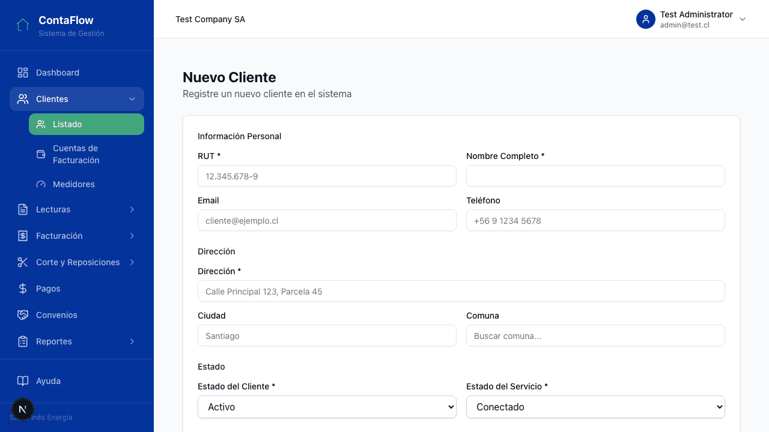Click the Facturación receipt icon
This screenshot has height=432, width=769.
(x=23, y=236)
